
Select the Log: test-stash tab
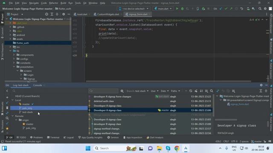coord(21,85)
